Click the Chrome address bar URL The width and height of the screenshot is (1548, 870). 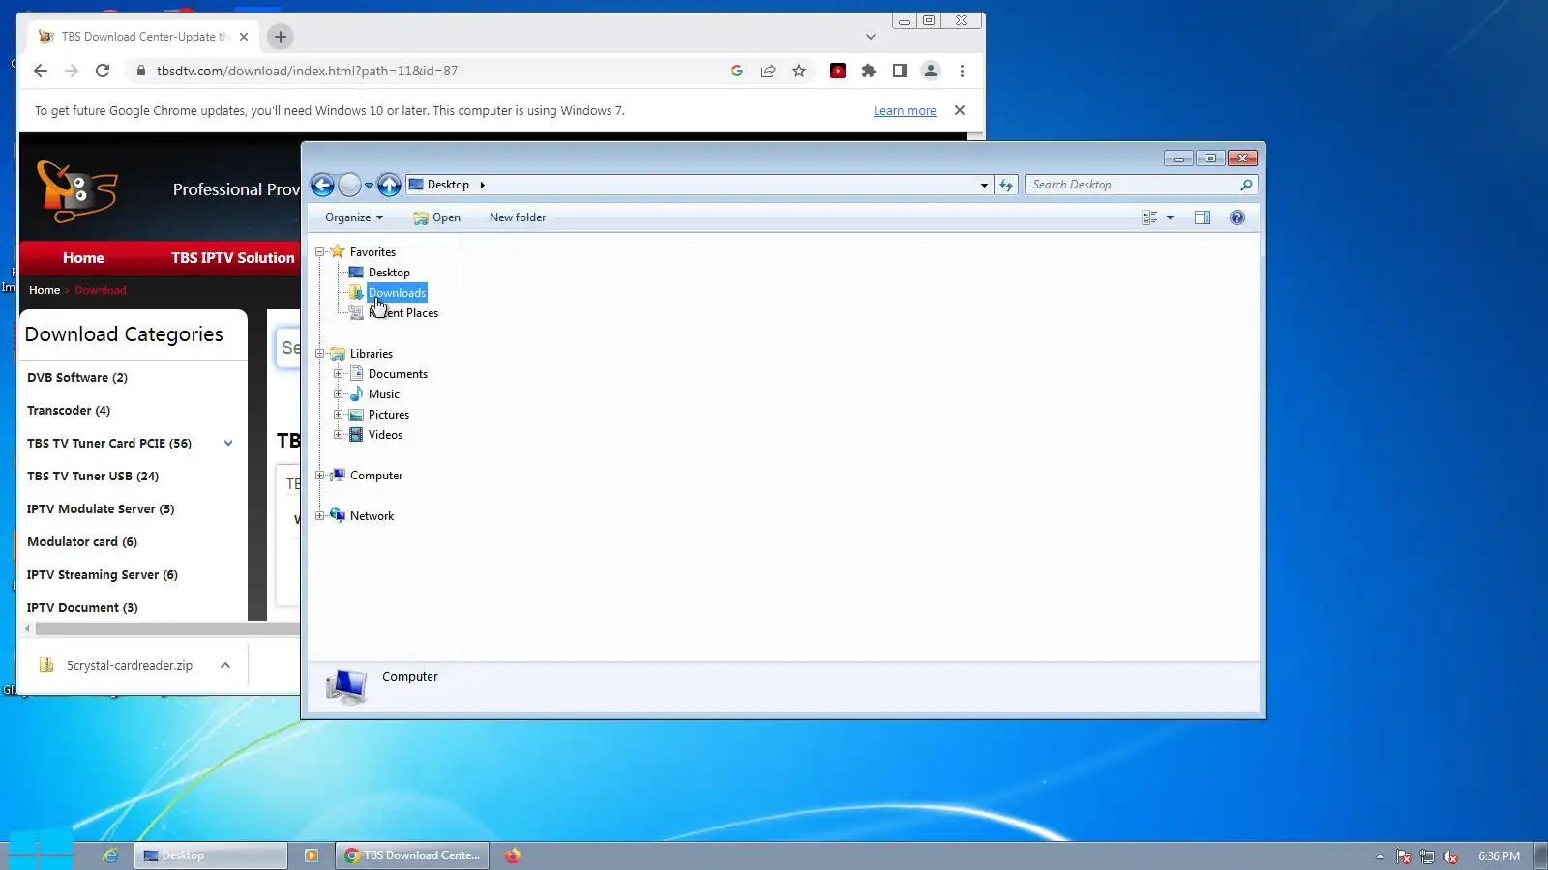coord(307,71)
